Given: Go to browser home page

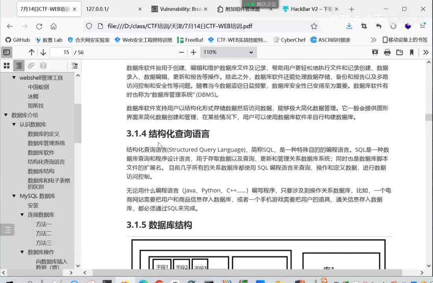Looking at the screenshot, I should click(x=54, y=26).
